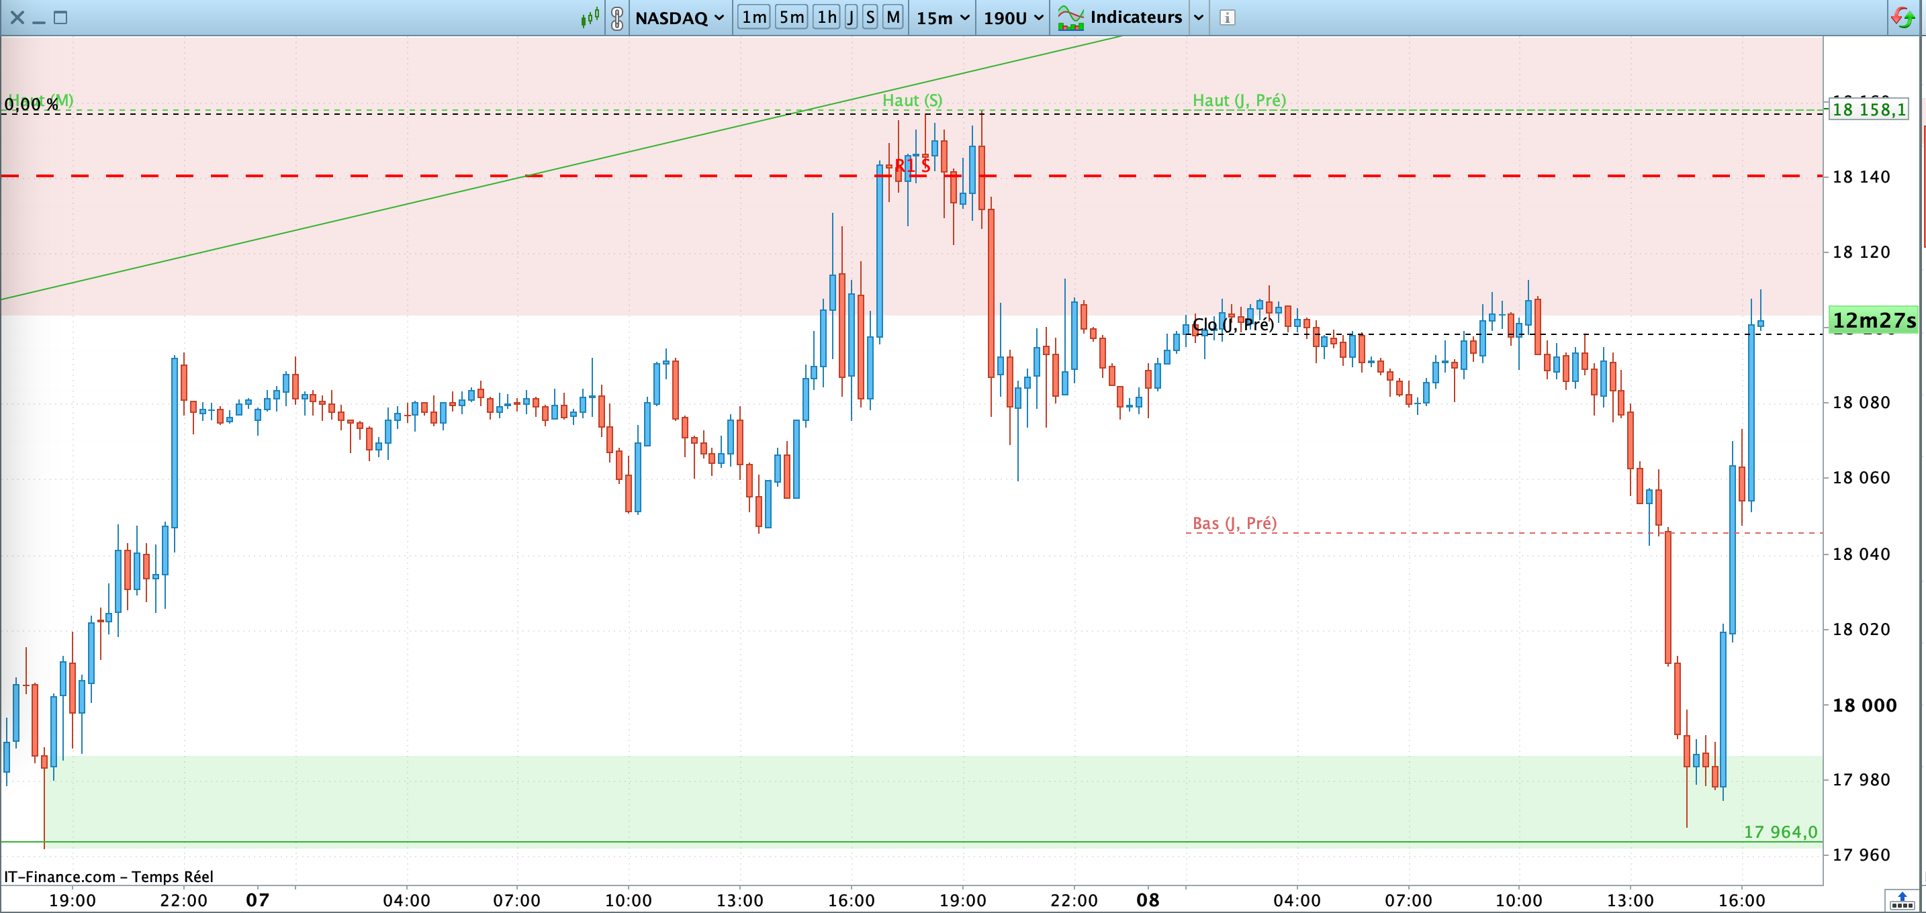Screen dimensions: 1926x913
Task: Switch to the 1h timeframe
Action: coord(827,17)
